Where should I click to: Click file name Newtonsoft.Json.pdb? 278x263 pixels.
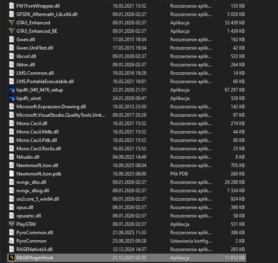click(39, 174)
